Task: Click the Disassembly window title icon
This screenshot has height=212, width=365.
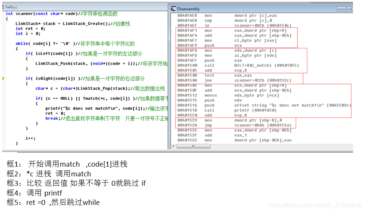Action: (173, 9)
